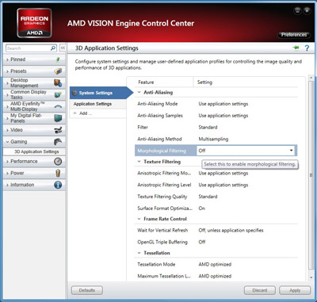317x302 pixels.
Task: Select the System Settings tab
Action: pos(101,93)
